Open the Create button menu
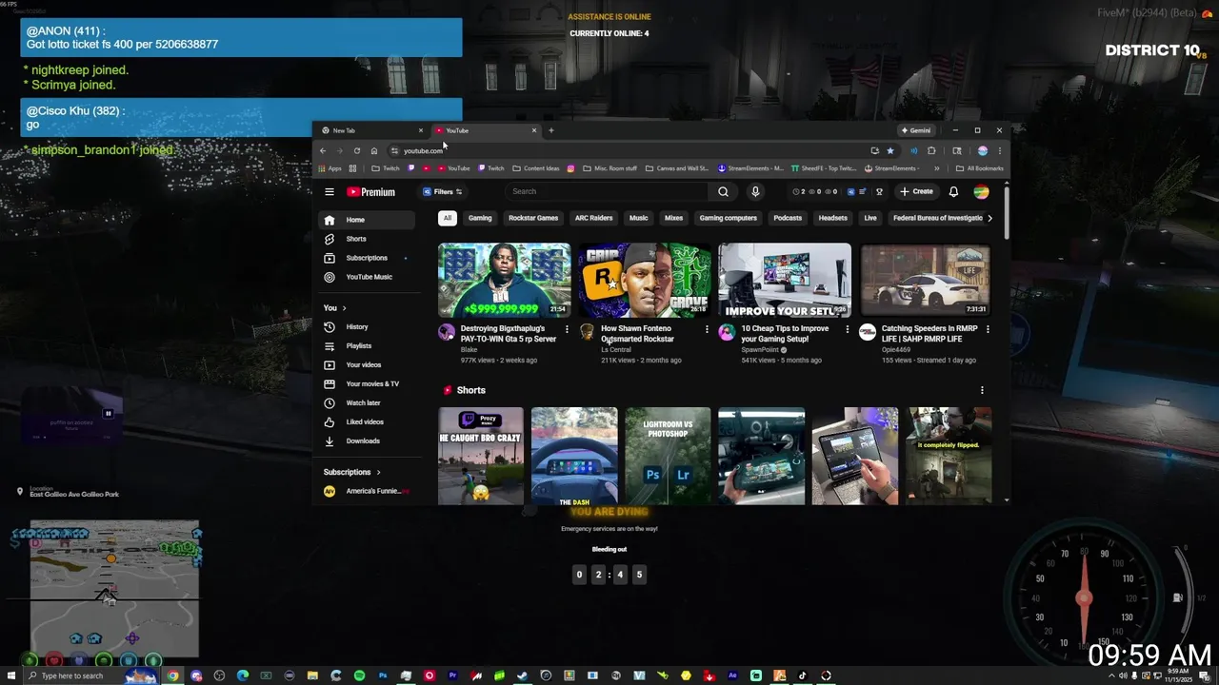This screenshot has width=1219, height=685. click(x=917, y=191)
